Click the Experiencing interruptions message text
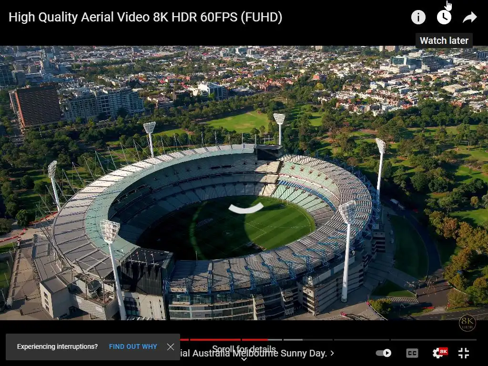This screenshot has height=366, width=488. pos(57,347)
